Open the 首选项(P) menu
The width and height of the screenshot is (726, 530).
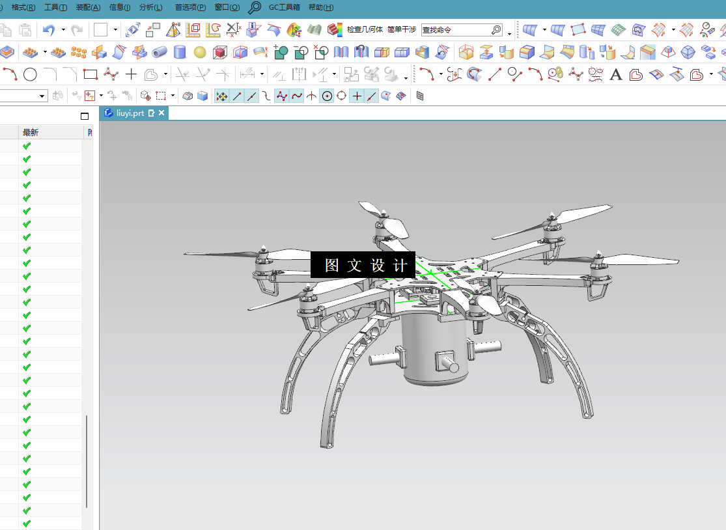click(x=190, y=7)
